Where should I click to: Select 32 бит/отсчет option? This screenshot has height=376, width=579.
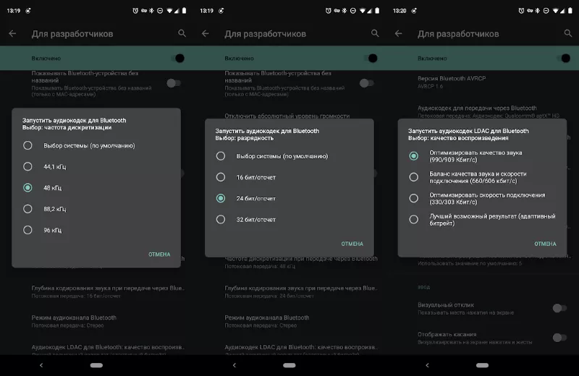245,220
